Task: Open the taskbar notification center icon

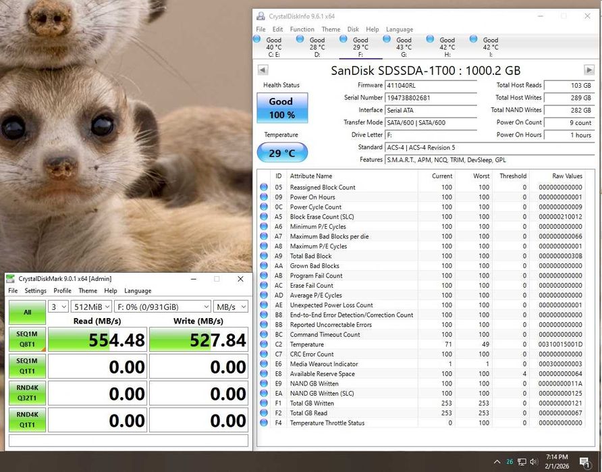Action: 584,462
